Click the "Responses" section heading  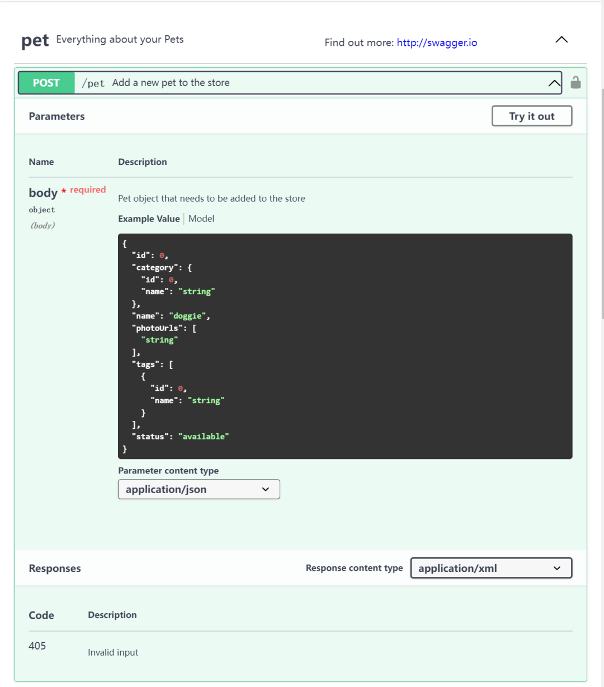point(55,568)
